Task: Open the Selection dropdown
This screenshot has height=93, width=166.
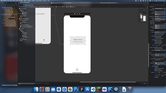Action: pos(160,18)
